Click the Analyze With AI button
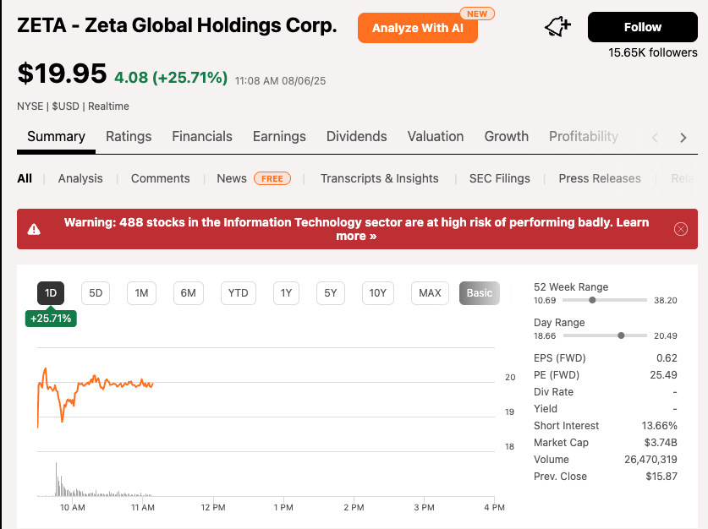This screenshot has width=708, height=529. 417,28
